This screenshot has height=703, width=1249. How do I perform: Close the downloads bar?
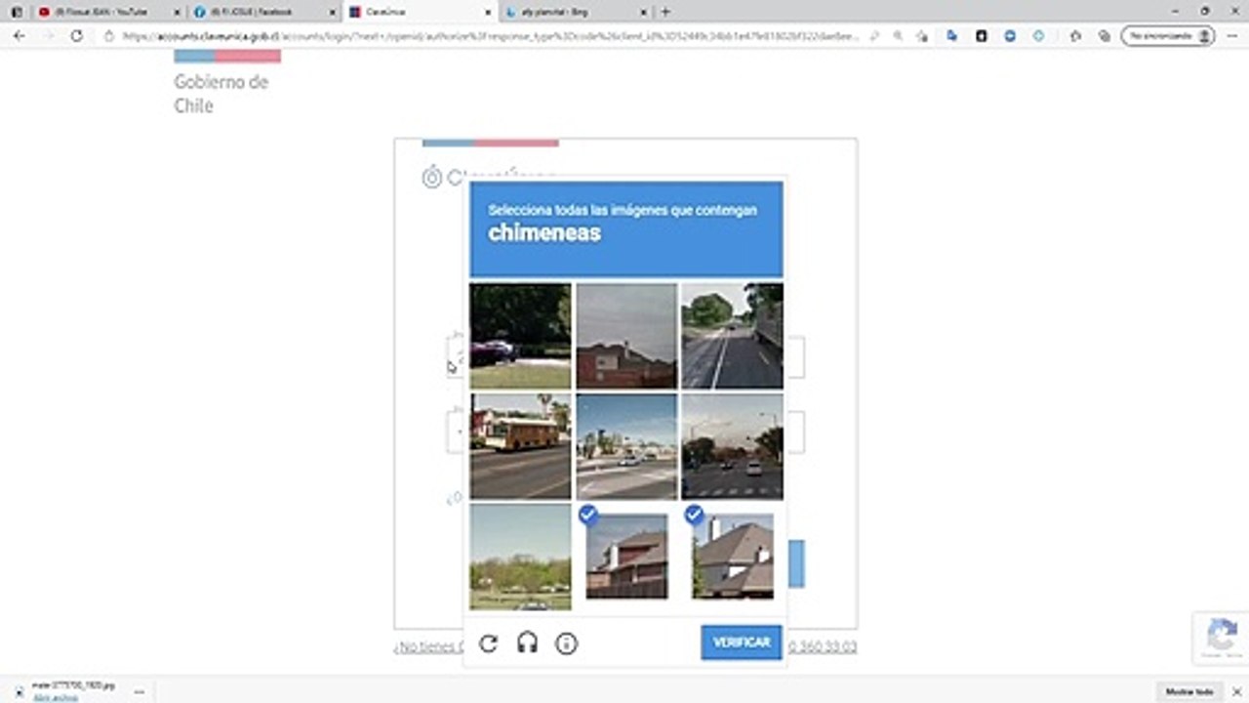[x=1235, y=691]
